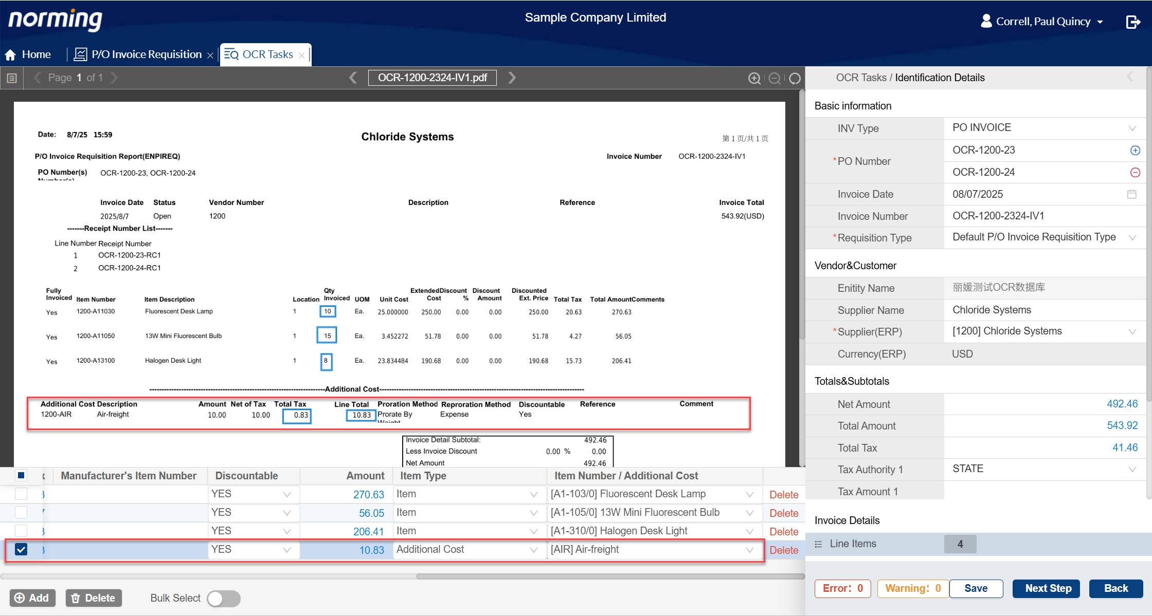Screen dimensions: 1152x616
Task: Delete the Air-freight line row
Action: pos(784,550)
